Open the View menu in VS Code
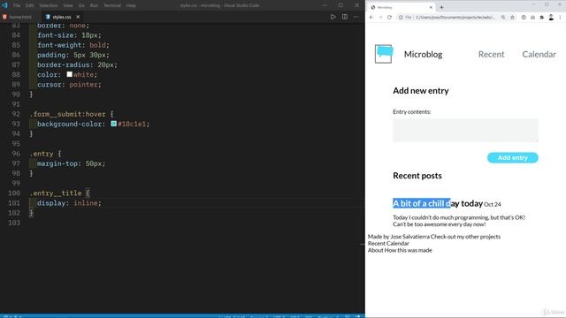 pyautogui.click(x=68, y=5)
